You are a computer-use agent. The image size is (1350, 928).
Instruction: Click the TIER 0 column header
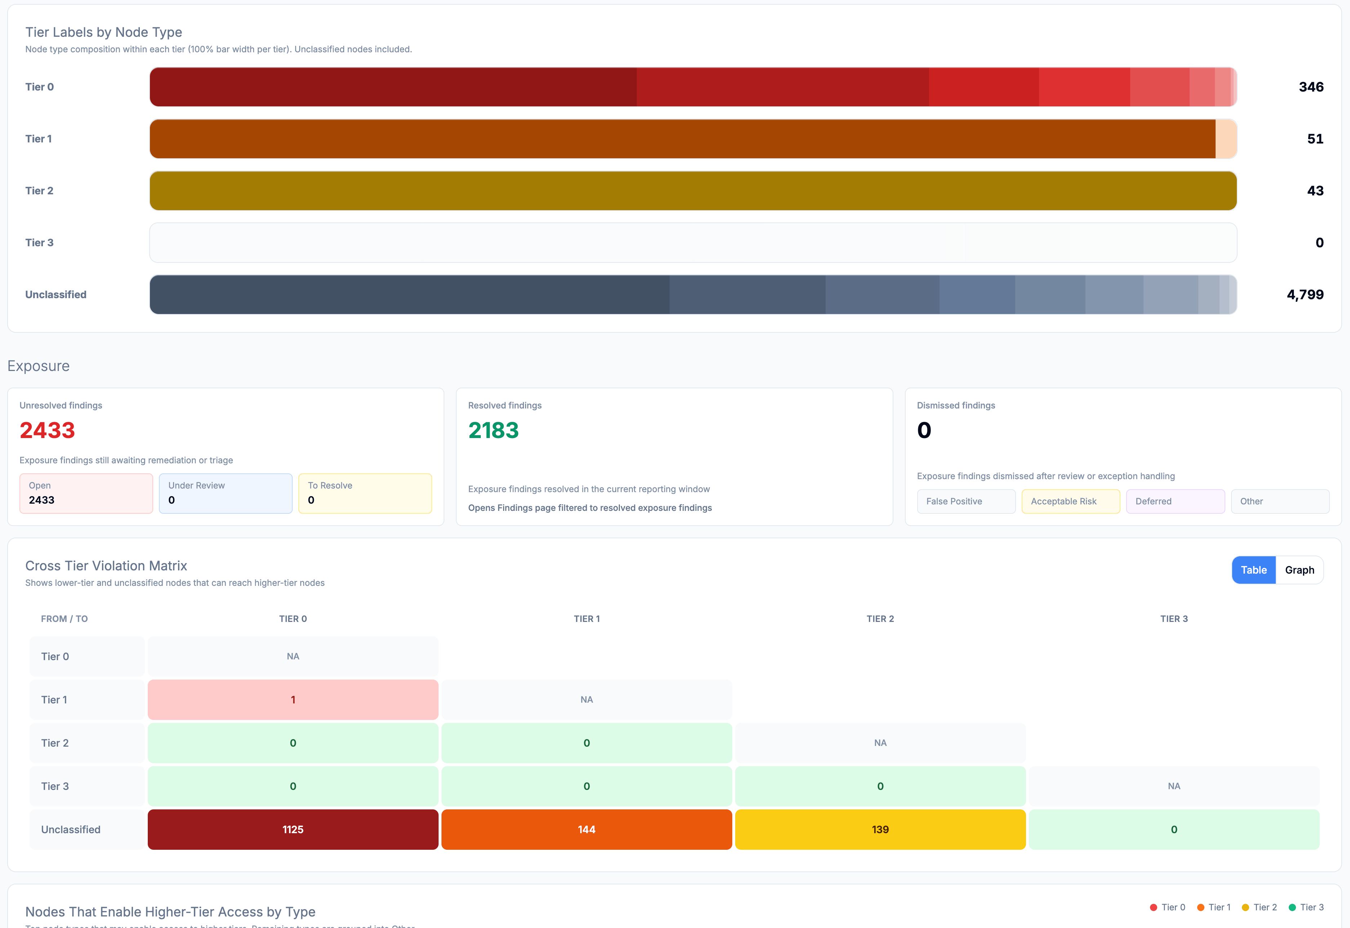pyautogui.click(x=293, y=619)
